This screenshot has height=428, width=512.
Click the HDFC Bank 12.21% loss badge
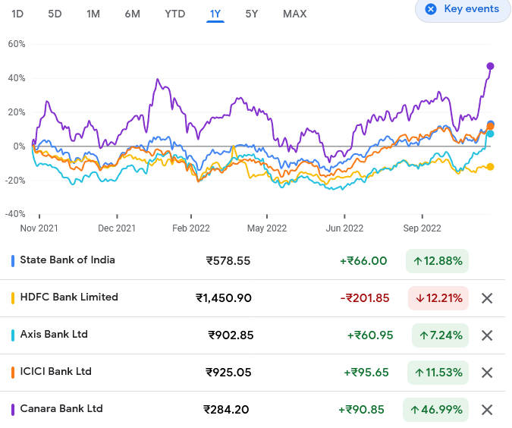click(x=438, y=298)
